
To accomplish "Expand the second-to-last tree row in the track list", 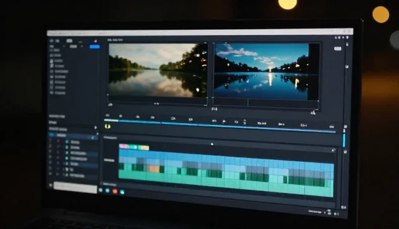I will pos(64,169).
